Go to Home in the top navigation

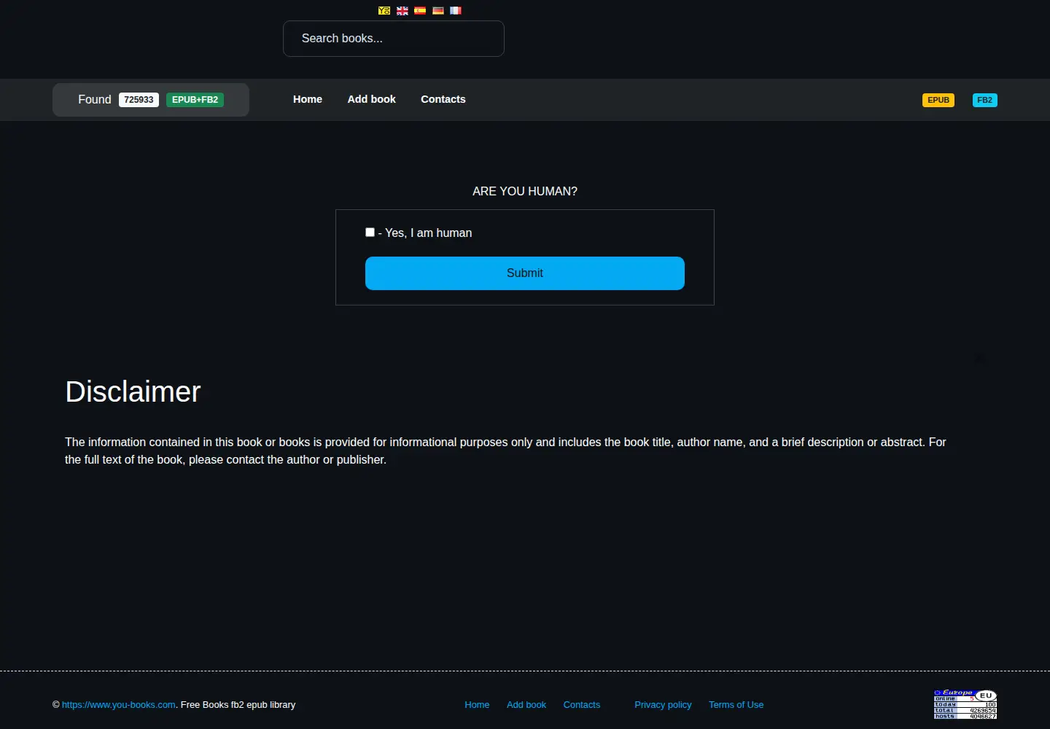click(308, 99)
